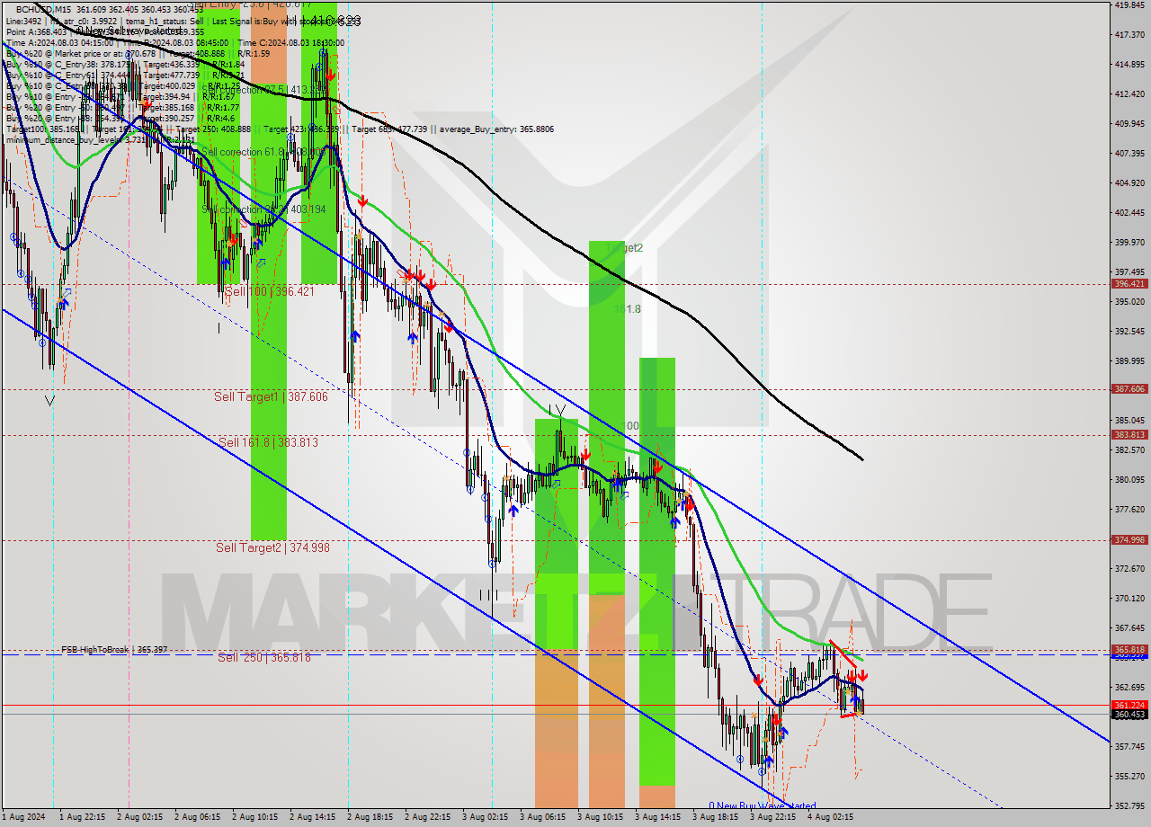This screenshot has height=827, width=1151.
Task: Click the 355.270 price axis value
Action: tap(1129, 777)
